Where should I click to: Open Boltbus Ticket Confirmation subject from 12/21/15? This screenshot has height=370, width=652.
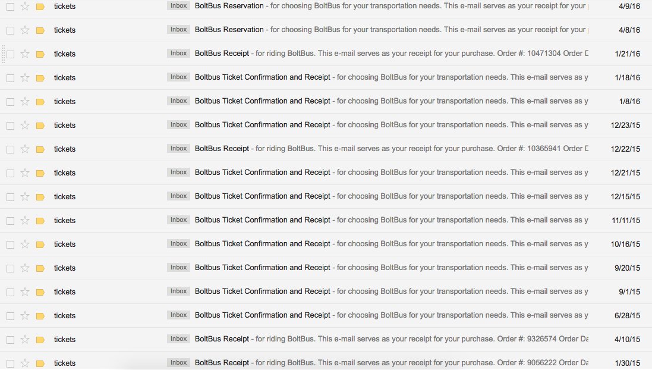[x=262, y=173]
